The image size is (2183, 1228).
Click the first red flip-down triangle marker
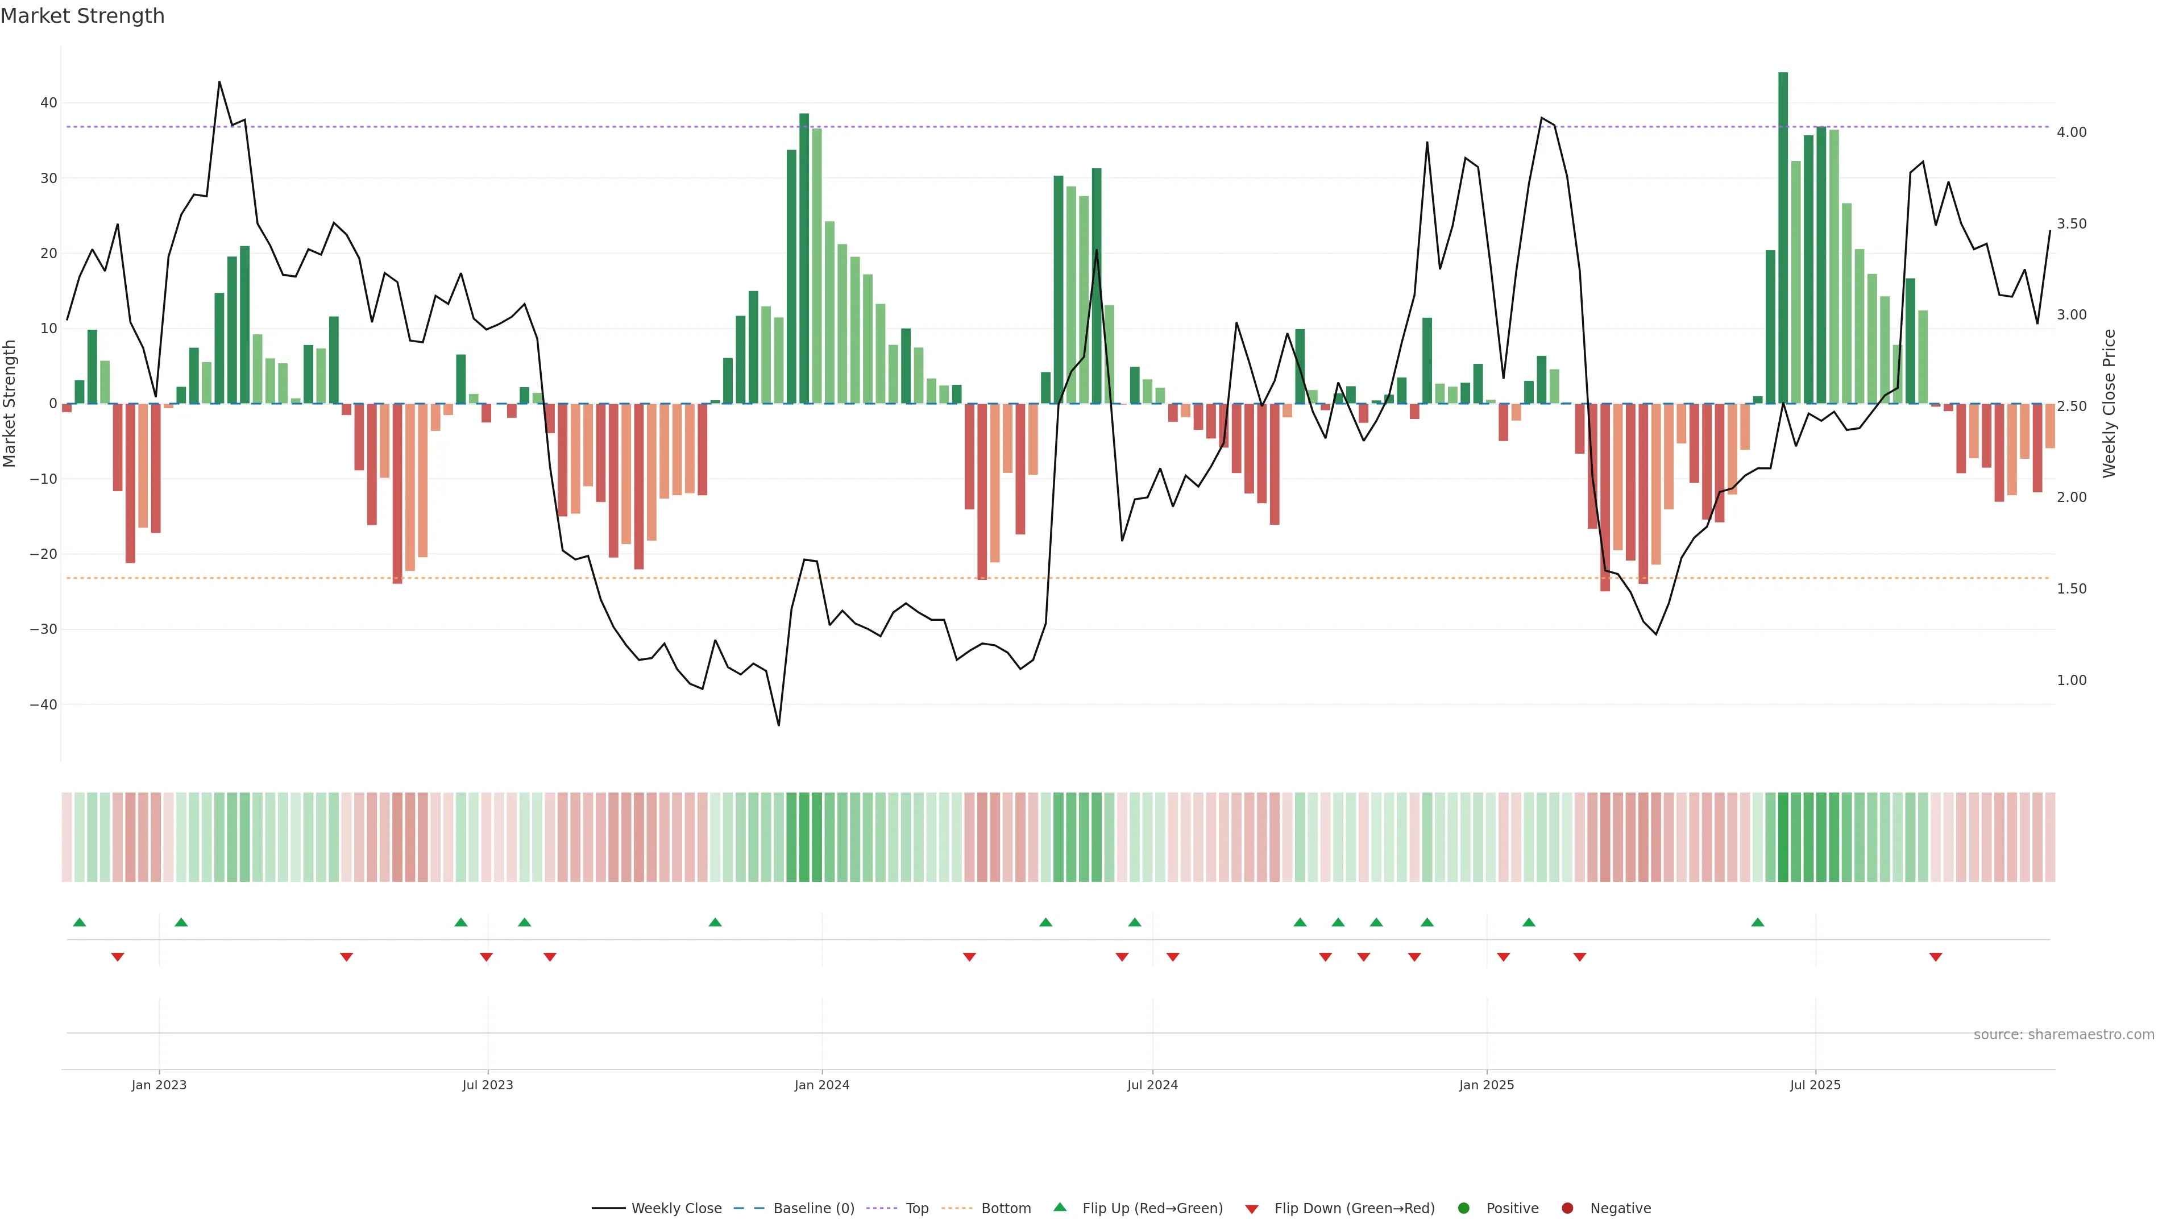[x=118, y=957]
